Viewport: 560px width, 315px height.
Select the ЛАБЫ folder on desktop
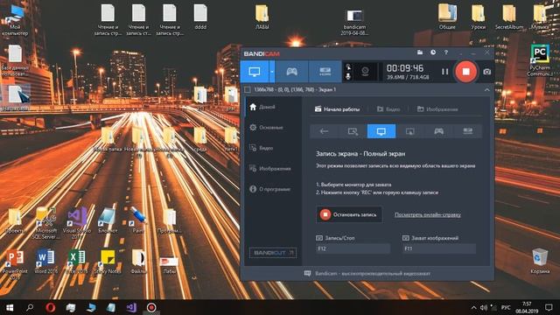click(262, 17)
